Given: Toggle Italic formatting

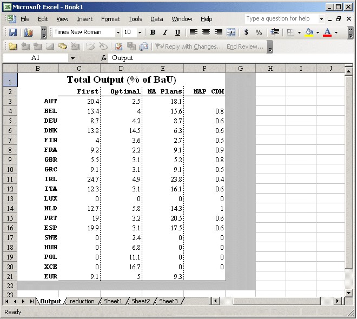Looking at the screenshot, I should [165, 32].
